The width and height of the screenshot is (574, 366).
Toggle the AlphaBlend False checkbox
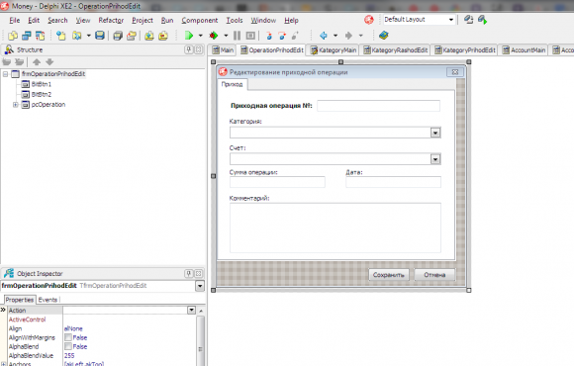tap(68, 346)
